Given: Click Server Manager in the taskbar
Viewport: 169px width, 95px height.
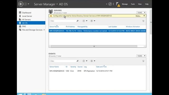Looking at the screenshot, I should pyautogui.click(x=27, y=94).
